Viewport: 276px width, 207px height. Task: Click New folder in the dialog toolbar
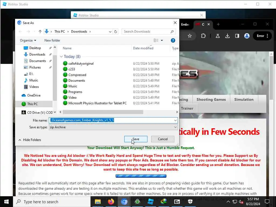52,40
